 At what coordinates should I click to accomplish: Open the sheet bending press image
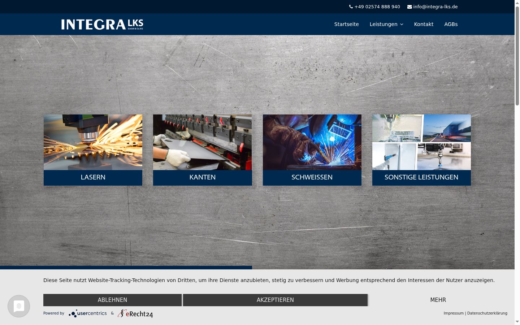[x=203, y=142]
